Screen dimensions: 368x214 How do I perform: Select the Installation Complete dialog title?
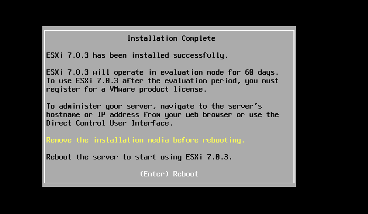[x=171, y=38]
